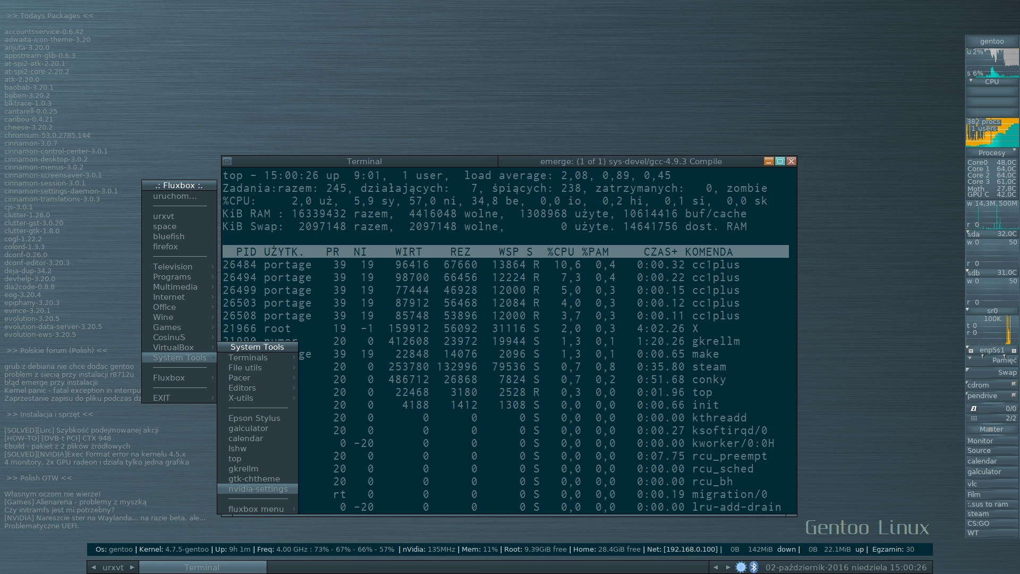Screen dimensions: 1020x574
Task: Expand the Programs submenu
Action: pos(180,277)
